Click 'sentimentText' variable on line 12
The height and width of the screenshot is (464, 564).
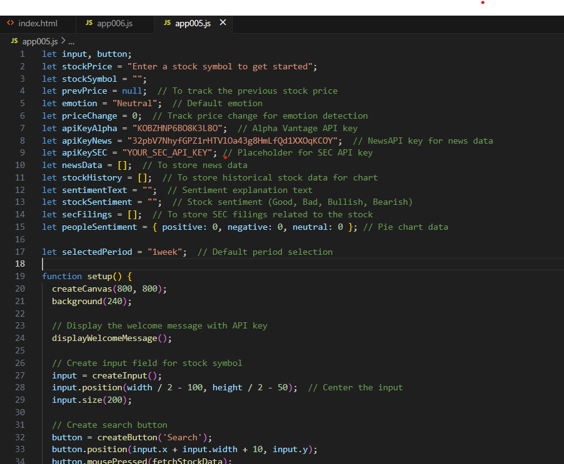tap(94, 190)
